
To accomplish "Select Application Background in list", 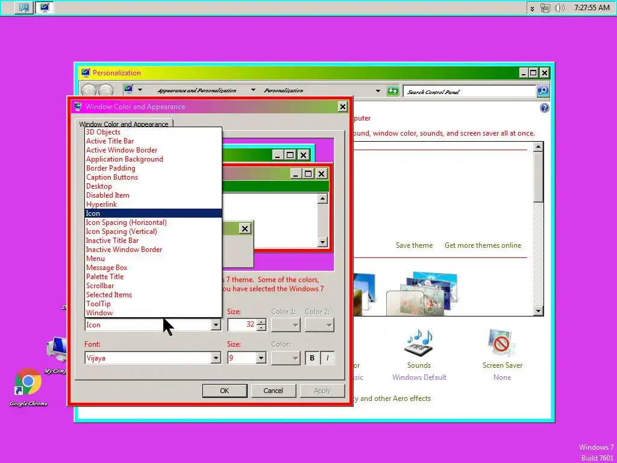I will 154,159.
